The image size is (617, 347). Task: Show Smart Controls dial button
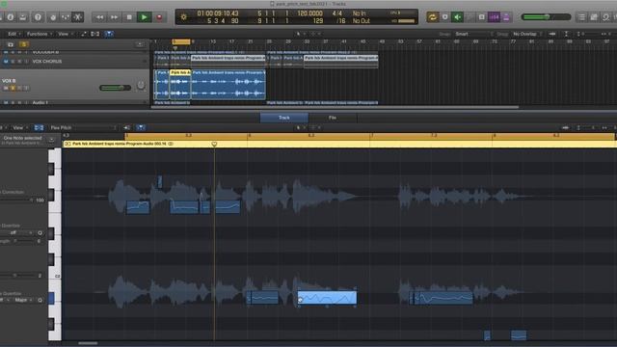(x=53, y=17)
